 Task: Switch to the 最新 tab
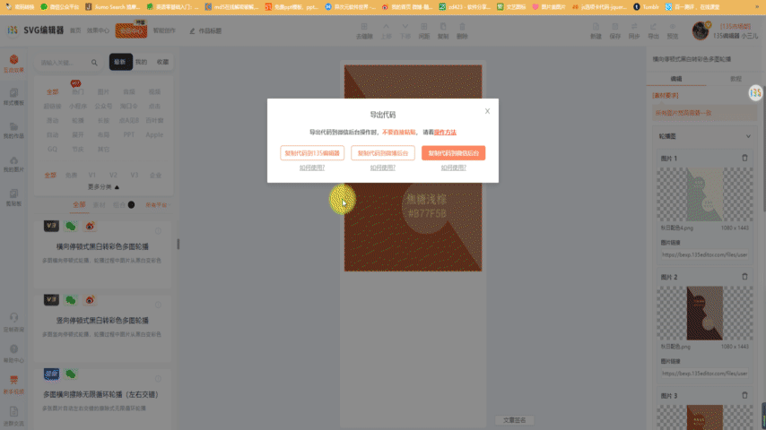[120, 62]
